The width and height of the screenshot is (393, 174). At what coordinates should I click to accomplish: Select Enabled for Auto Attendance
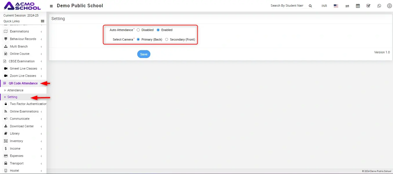(158, 30)
